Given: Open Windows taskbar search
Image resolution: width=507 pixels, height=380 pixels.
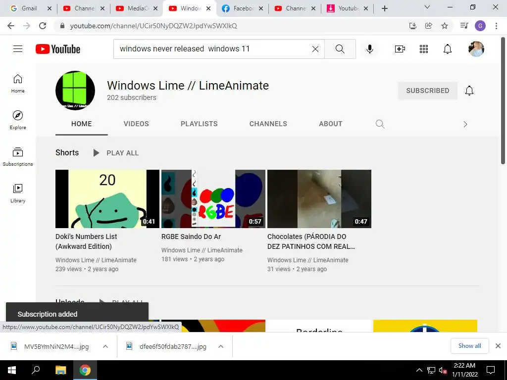Looking at the screenshot, I should [x=36, y=370].
